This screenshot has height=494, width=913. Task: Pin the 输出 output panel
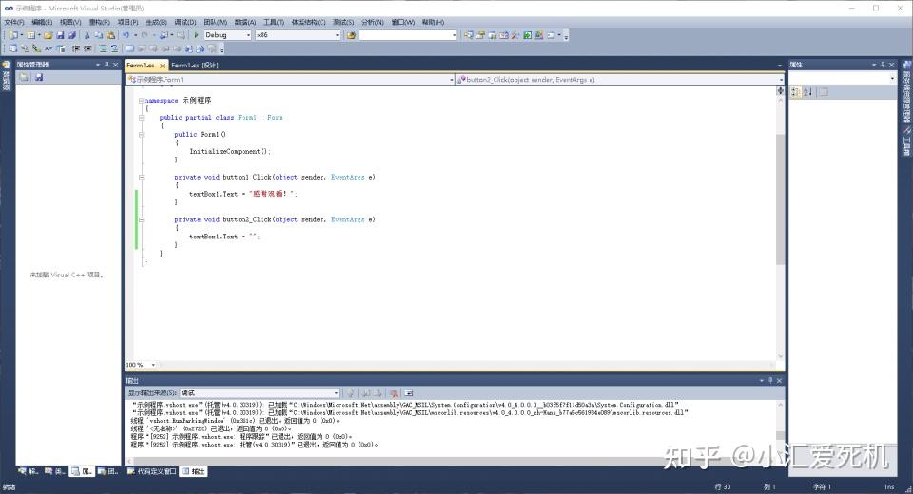tap(770, 381)
